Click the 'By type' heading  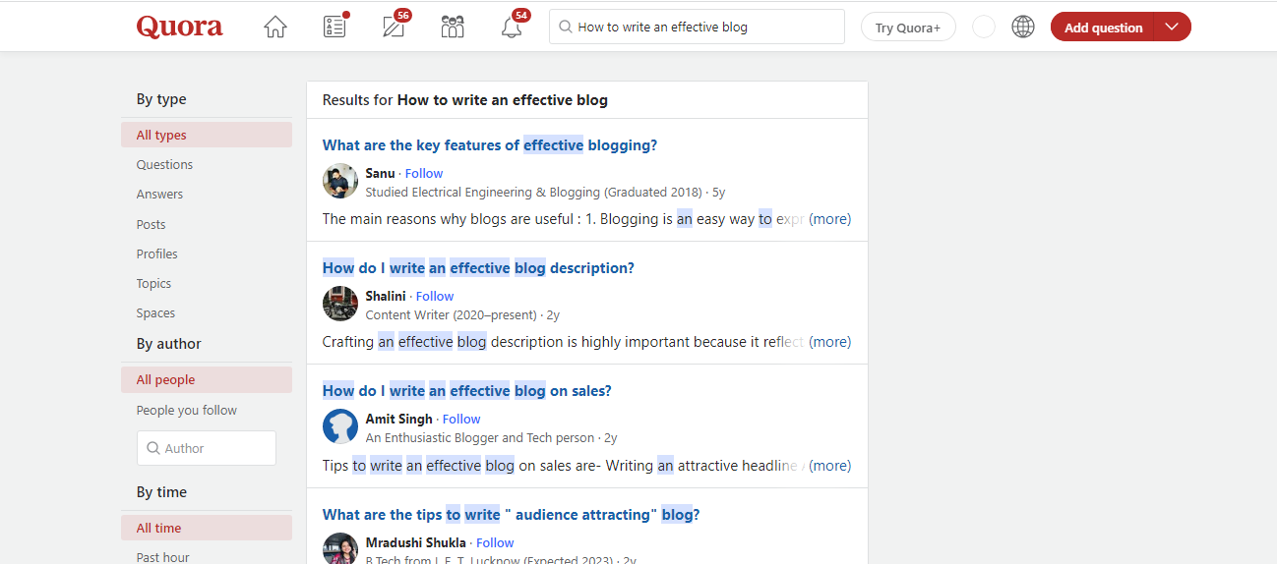pyautogui.click(x=161, y=99)
